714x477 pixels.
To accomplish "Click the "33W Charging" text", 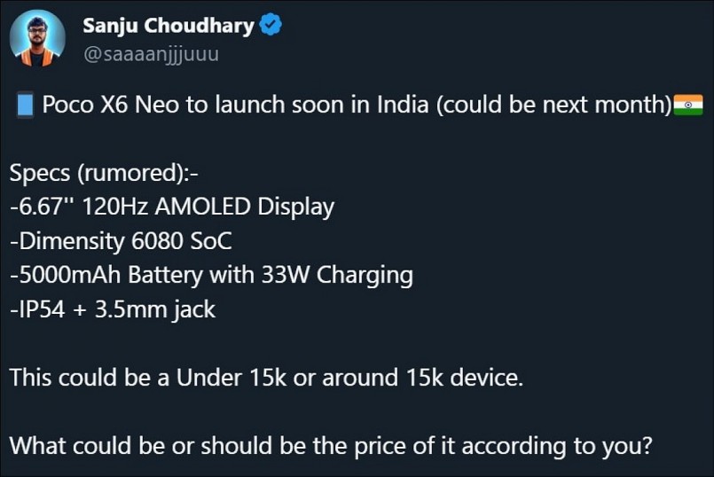I will click(337, 275).
